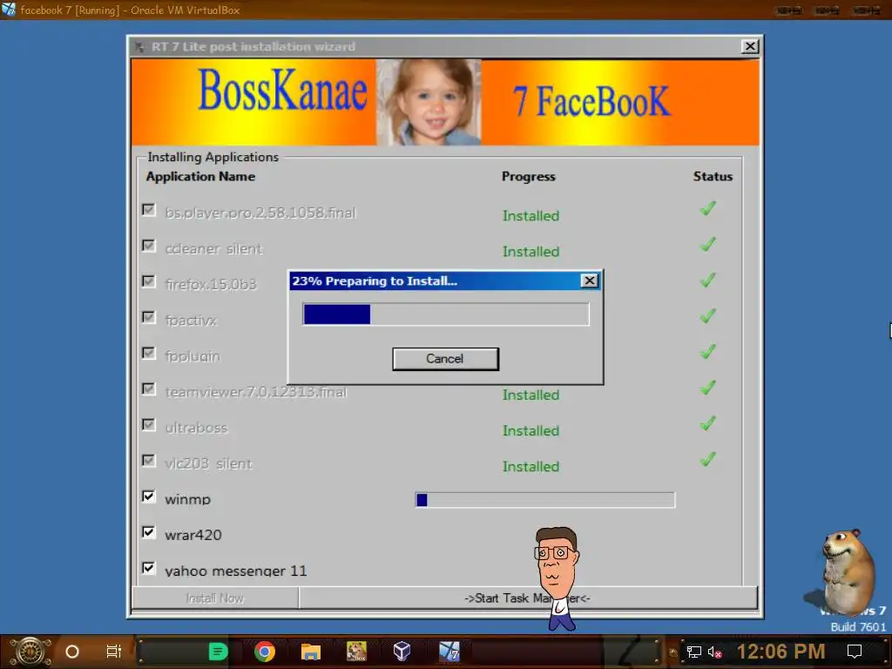Click the VirtualBox title bar app icon
Image resolution: width=892 pixels, height=669 pixels.
9,10
